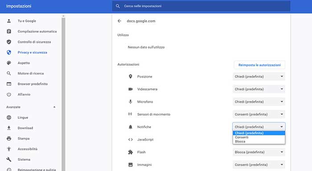Click the sidebar vertical scrollbar

tap(63, 94)
